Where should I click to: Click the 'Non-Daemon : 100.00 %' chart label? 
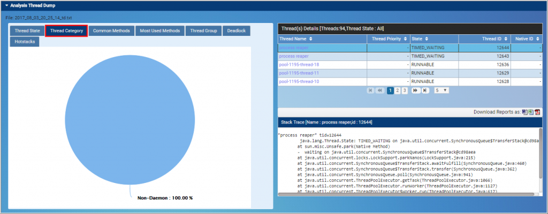pyautogui.click(x=165, y=198)
